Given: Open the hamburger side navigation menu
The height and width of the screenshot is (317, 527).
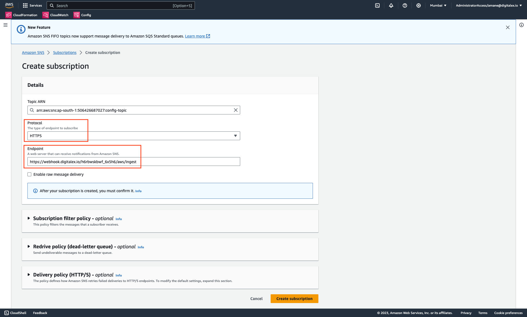Looking at the screenshot, I should point(5,25).
